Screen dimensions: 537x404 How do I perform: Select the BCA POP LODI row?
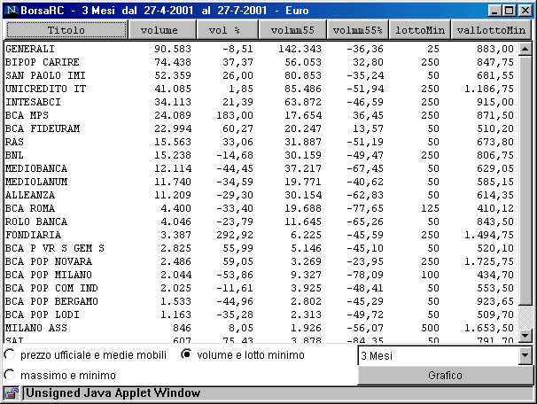tap(260, 315)
